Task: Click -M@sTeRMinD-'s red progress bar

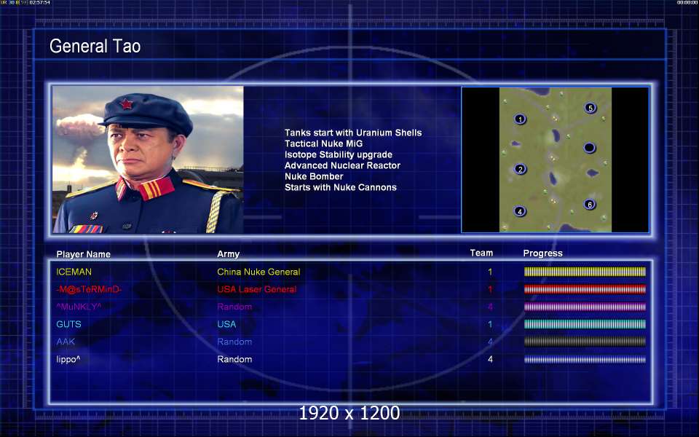Action: (x=585, y=289)
